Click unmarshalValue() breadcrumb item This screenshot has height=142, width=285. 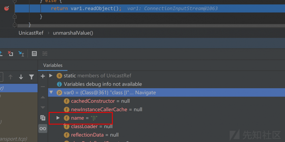[73, 33]
